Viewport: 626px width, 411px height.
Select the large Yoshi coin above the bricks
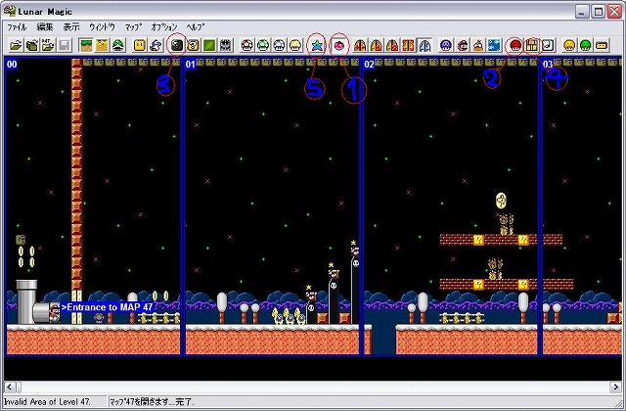501,201
